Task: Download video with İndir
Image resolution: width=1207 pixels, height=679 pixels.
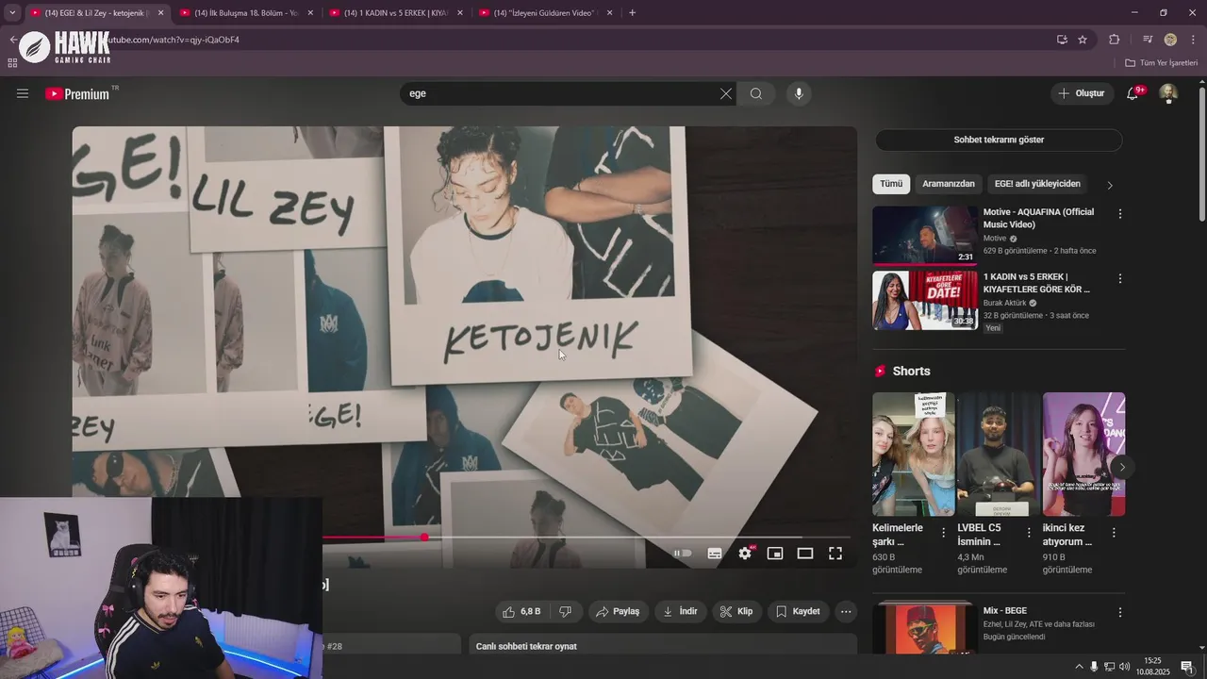Action: 681,611
